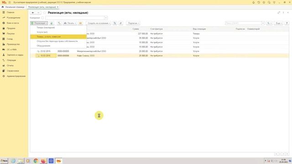Collapse the Реализация create dropdown button
The height and width of the screenshot is (164, 292).
39,23
